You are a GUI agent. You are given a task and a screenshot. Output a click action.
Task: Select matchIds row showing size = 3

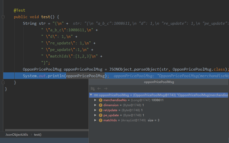(x=158, y=120)
